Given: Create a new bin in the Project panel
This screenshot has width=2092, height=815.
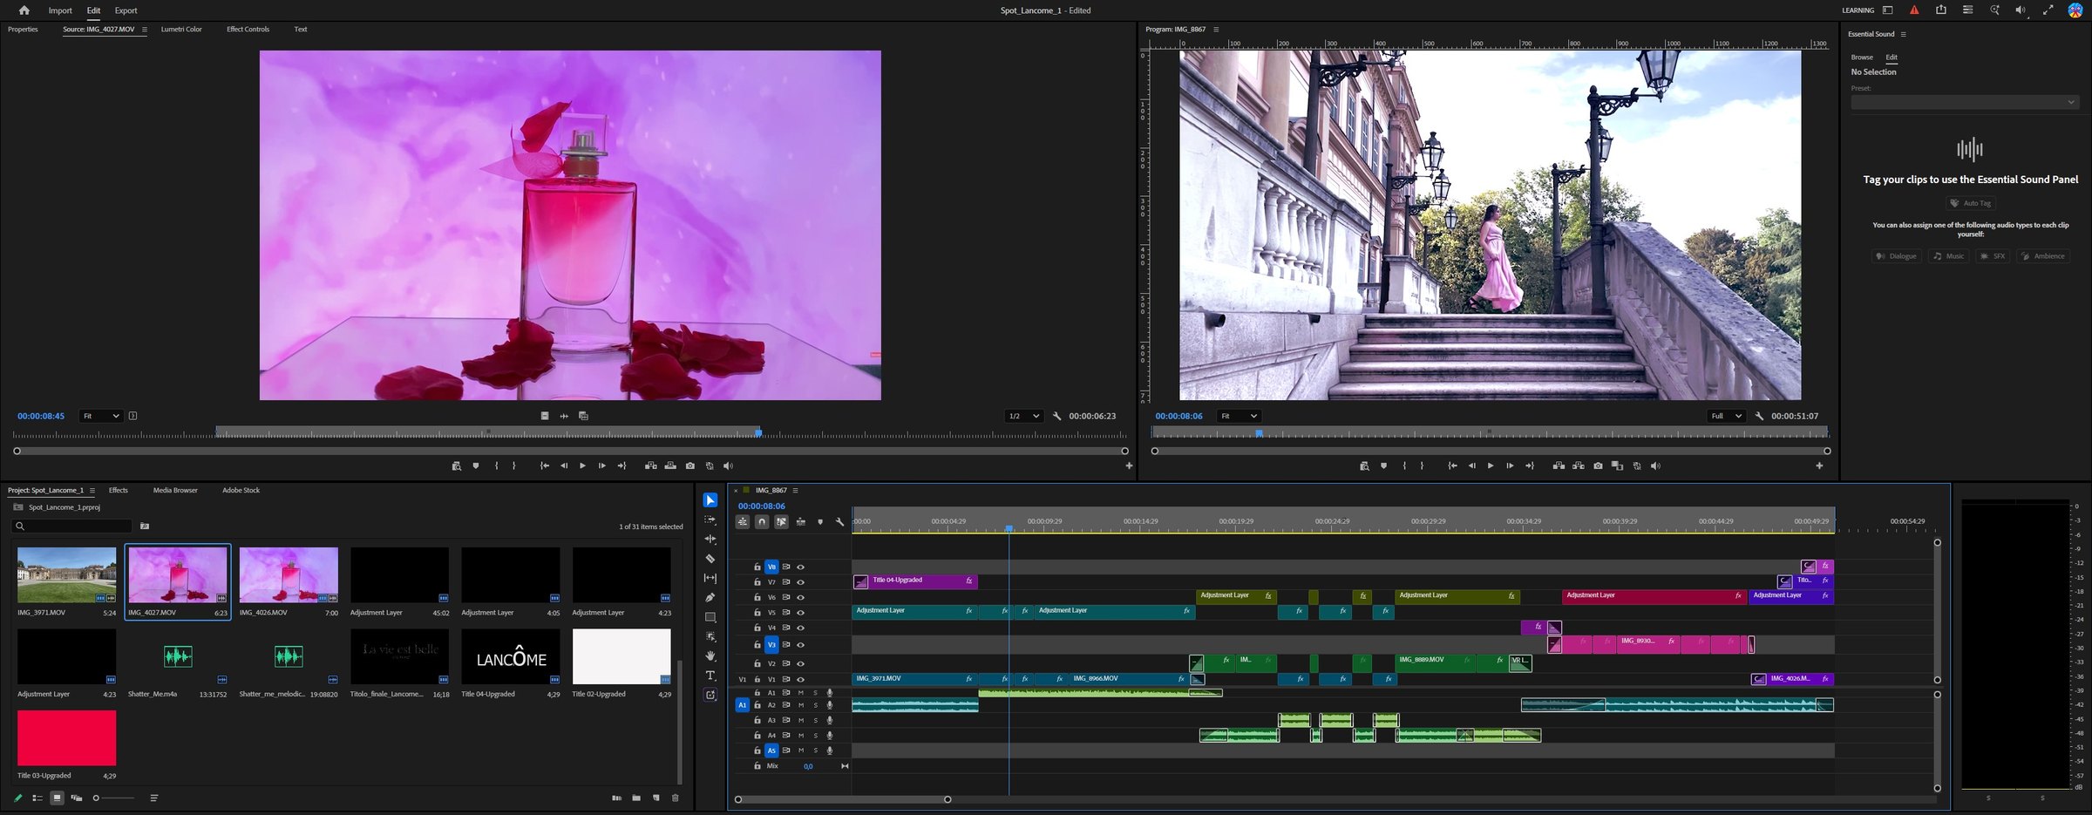Looking at the screenshot, I should (636, 798).
